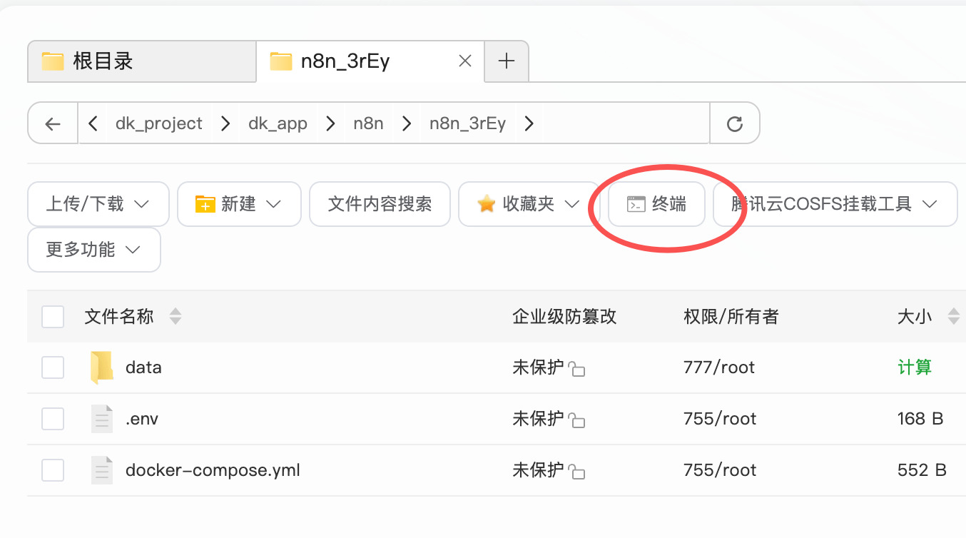The image size is (966, 538).
Task: Click 计算 link to compute folder size
Action: pos(915,367)
